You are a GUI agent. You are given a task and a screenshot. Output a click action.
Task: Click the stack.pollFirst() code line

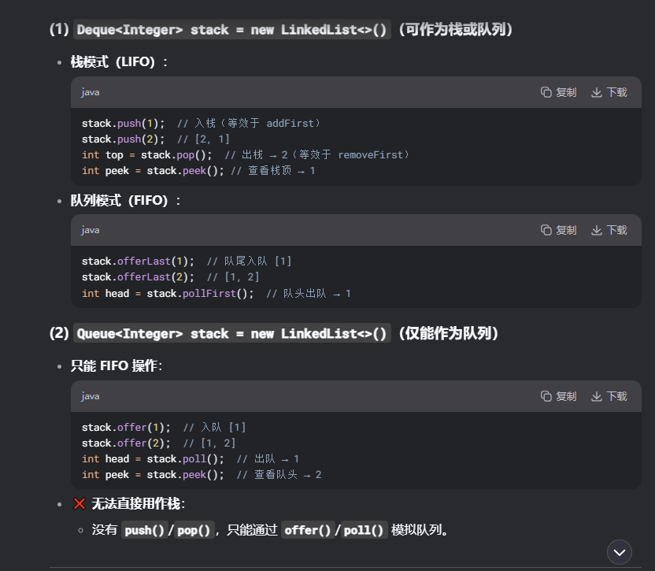[x=216, y=294]
